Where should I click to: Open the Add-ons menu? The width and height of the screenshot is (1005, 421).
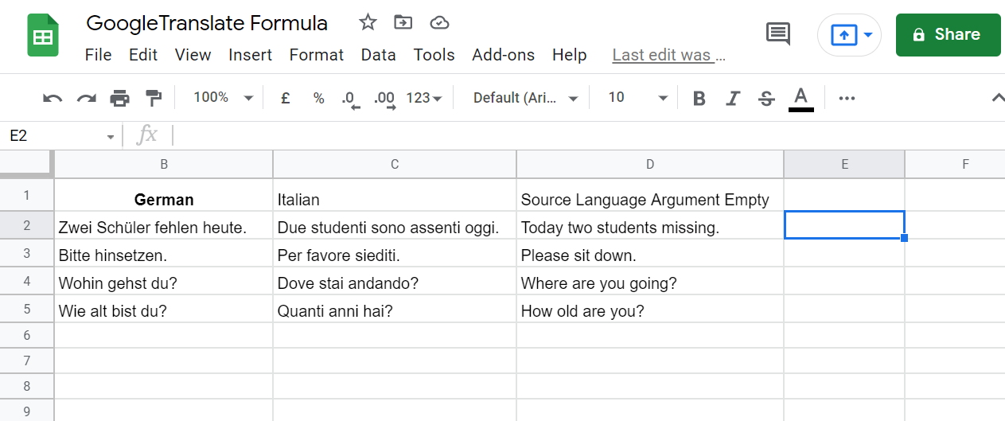coord(503,55)
